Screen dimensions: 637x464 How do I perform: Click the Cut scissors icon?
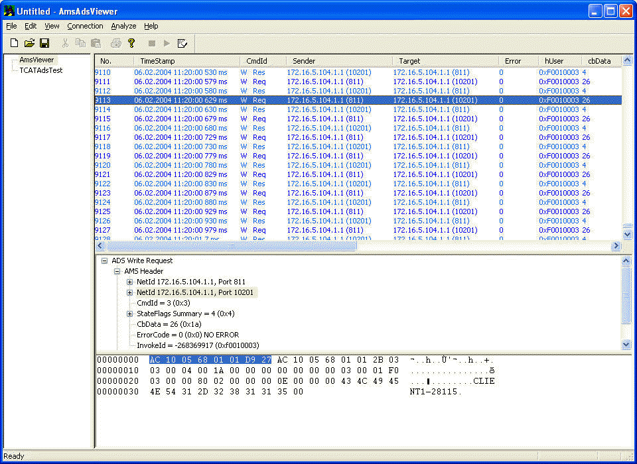[65, 43]
